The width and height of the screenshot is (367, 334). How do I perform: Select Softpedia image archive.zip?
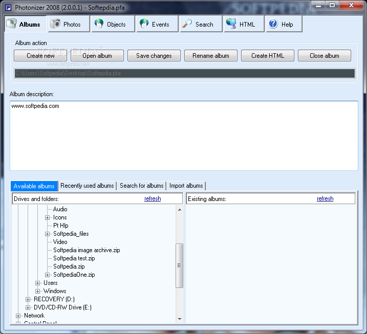[87, 250]
